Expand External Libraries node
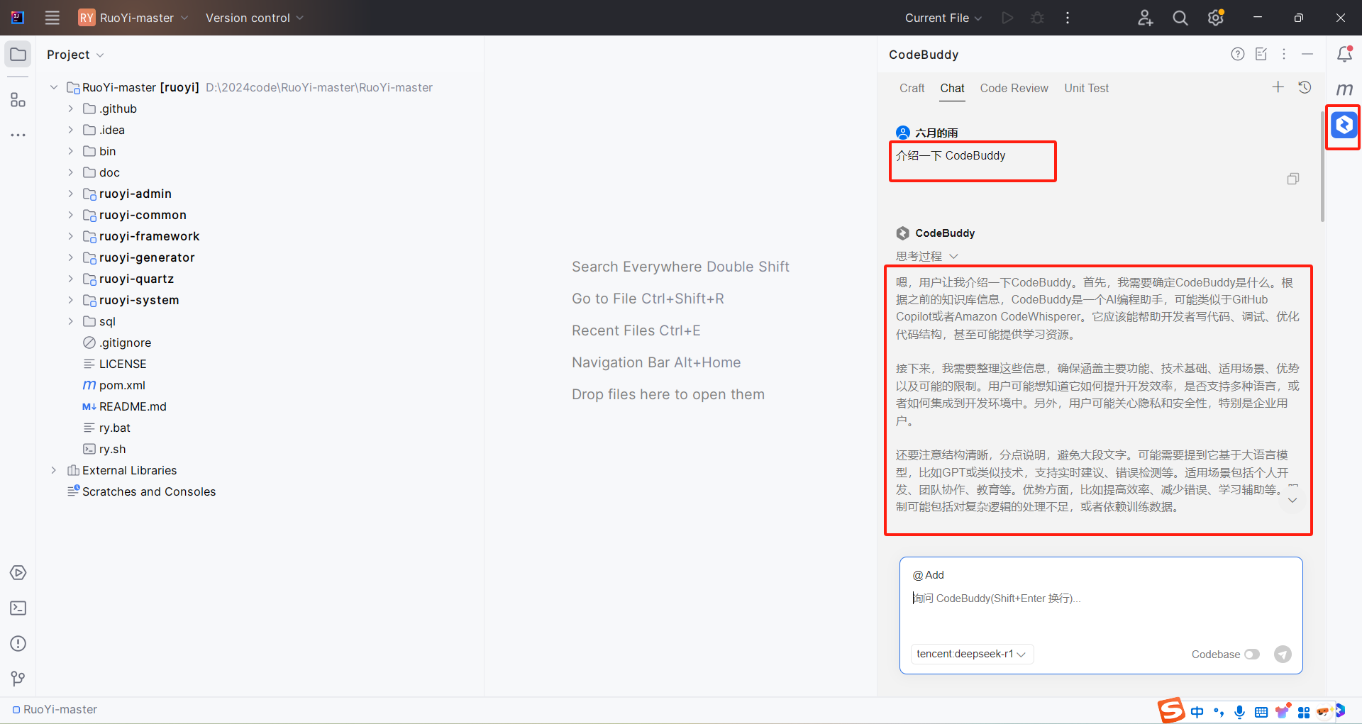Screen dimensions: 1362x724 pyautogui.click(x=53, y=470)
